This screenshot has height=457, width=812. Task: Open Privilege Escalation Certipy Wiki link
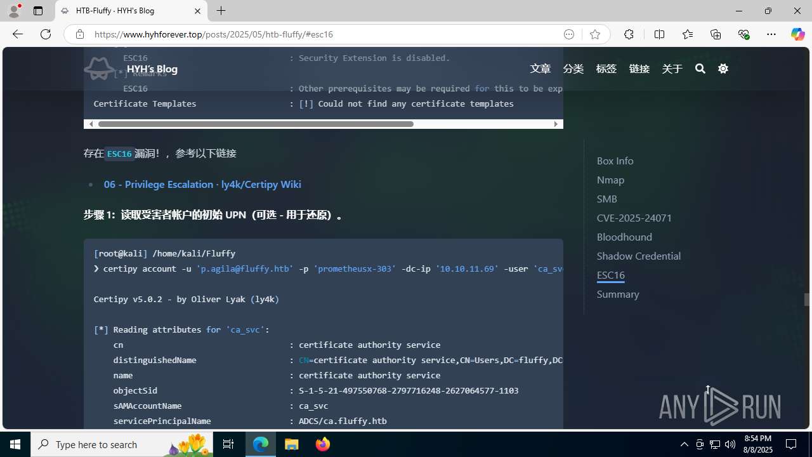coord(202,184)
